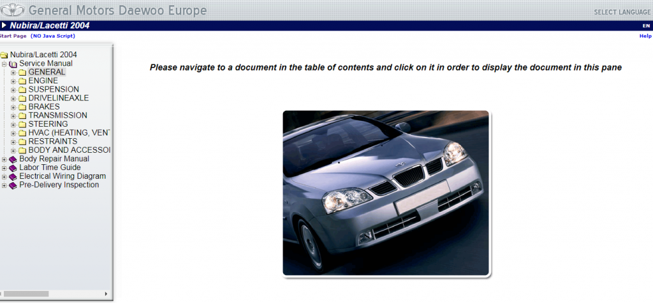Click the Nubira/Lacetti 2004 root folder icon
The image size is (653, 303).
coord(4,55)
